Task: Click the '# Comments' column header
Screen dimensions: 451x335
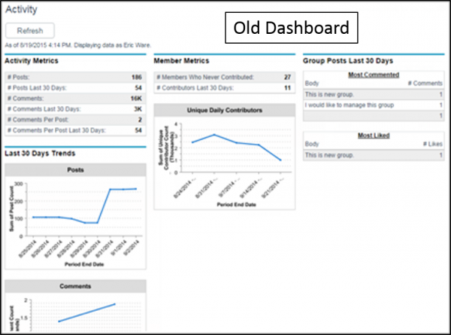Action: click(425, 84)
